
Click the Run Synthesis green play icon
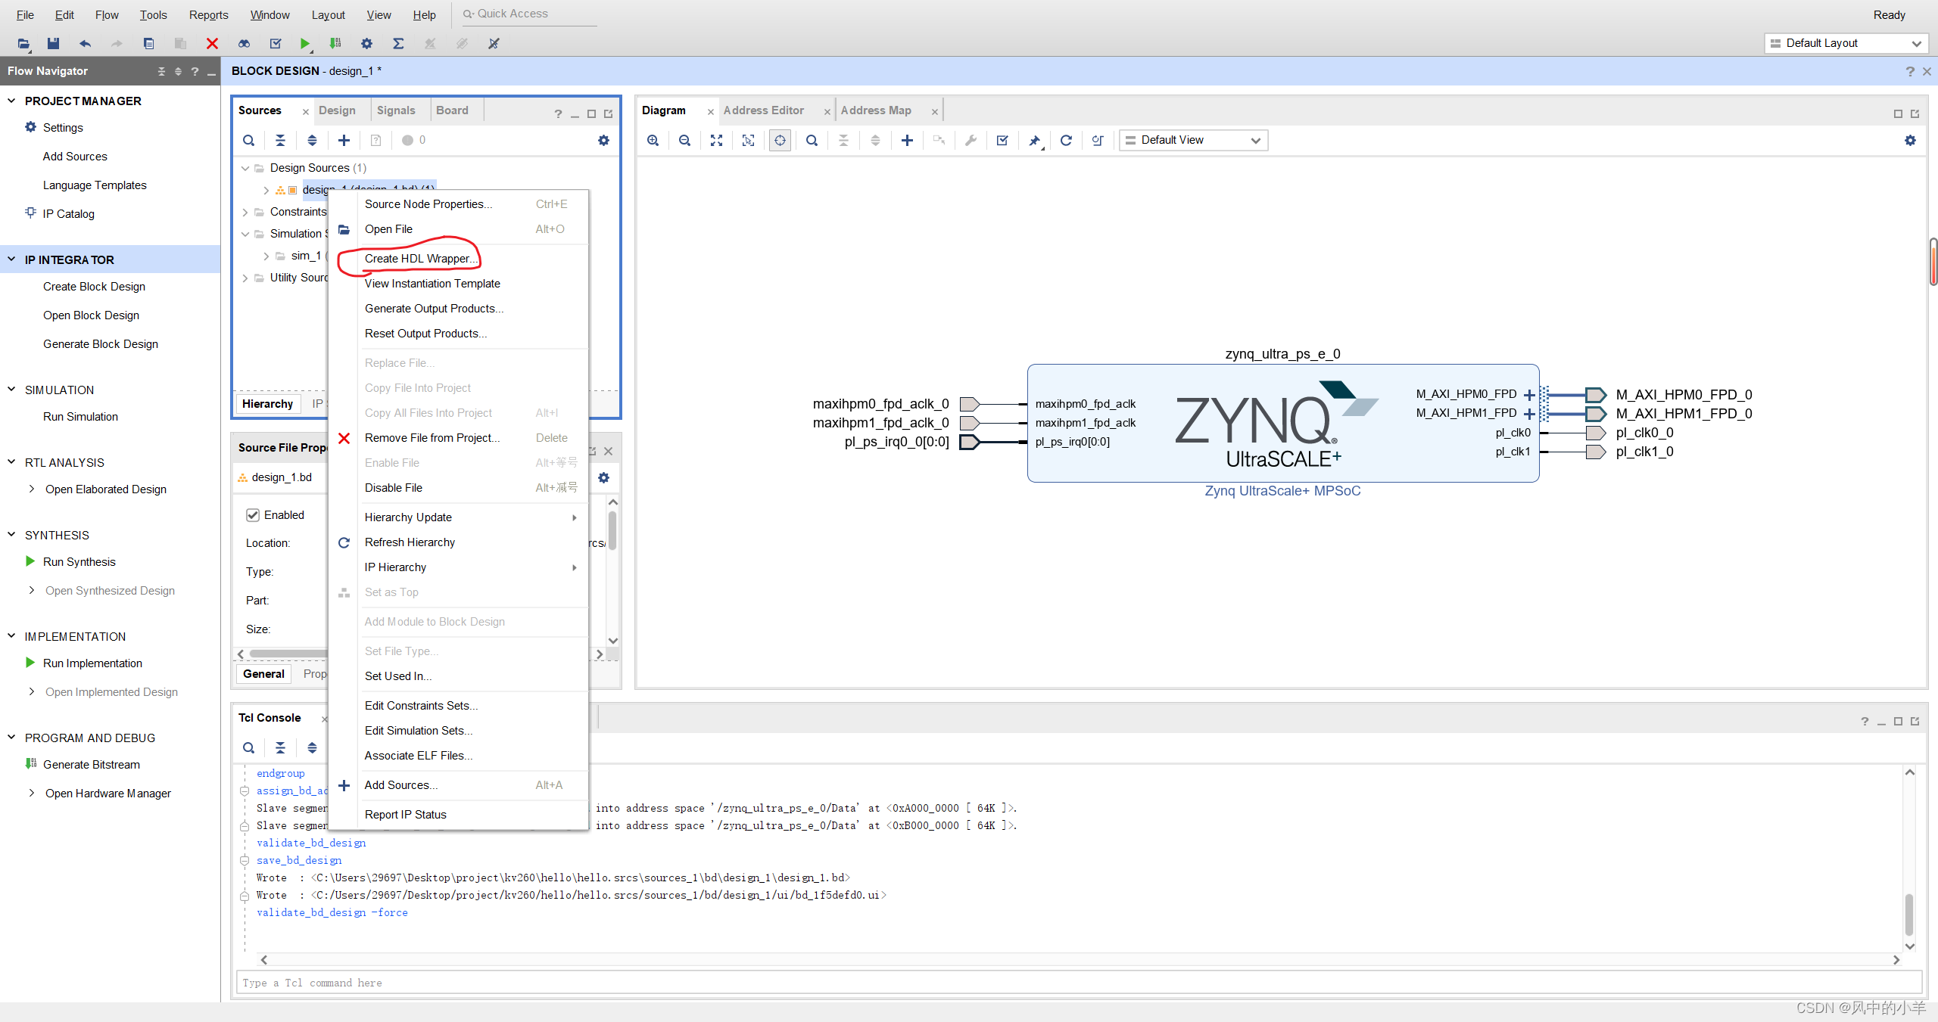pyautogui.click(x=30, y=561)
